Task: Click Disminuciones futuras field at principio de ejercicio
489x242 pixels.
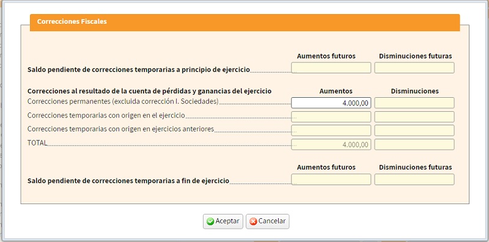Action: 414,68
